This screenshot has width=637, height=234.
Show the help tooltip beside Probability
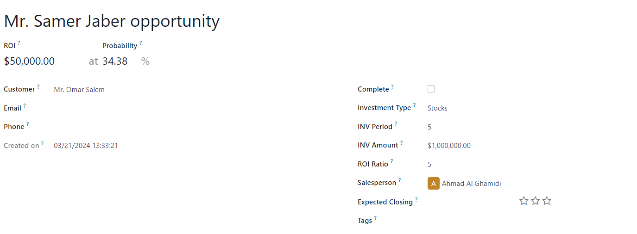pos(141,43)
